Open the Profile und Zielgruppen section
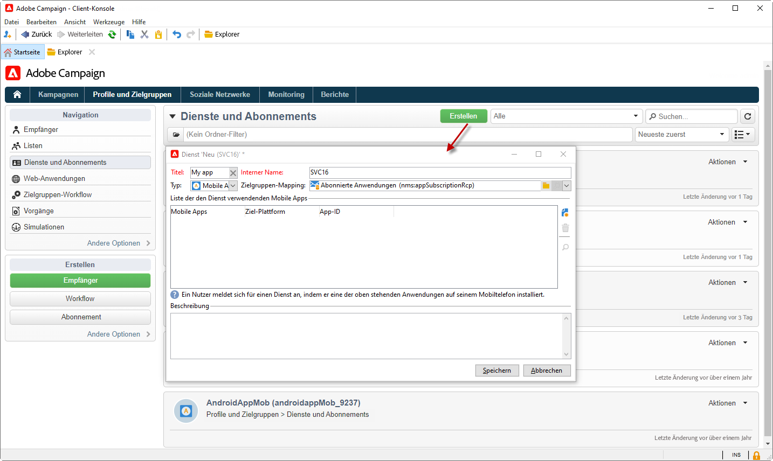 132,95
